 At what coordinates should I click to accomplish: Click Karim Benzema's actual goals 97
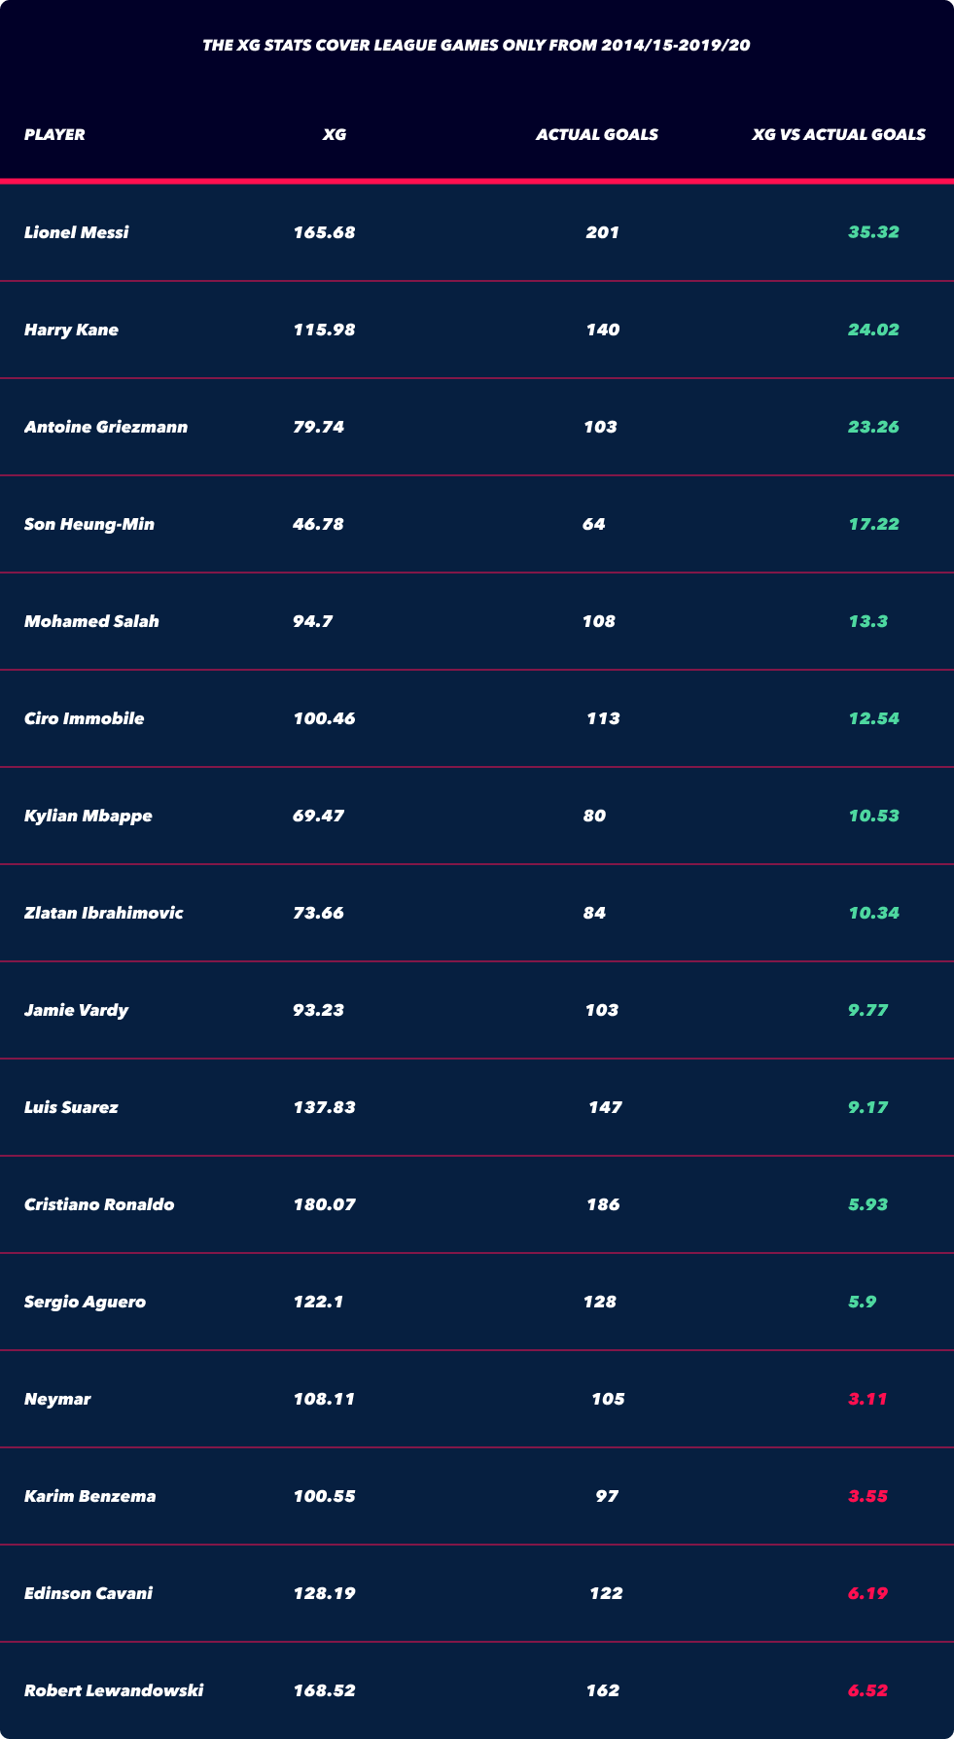(607, 1496)
